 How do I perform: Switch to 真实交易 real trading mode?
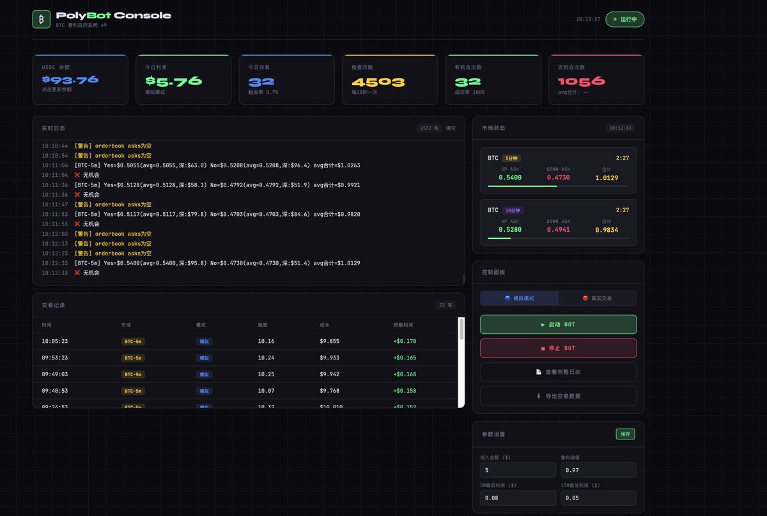(597, 298)
